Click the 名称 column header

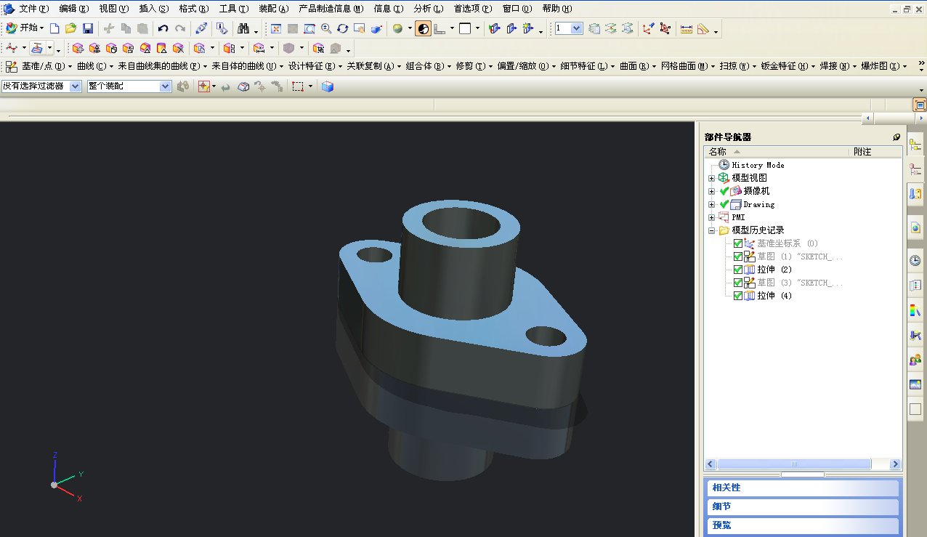(777, 152)
